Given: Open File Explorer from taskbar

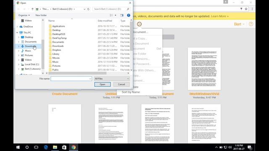Looking at the screenshot, I should point(55,147).
